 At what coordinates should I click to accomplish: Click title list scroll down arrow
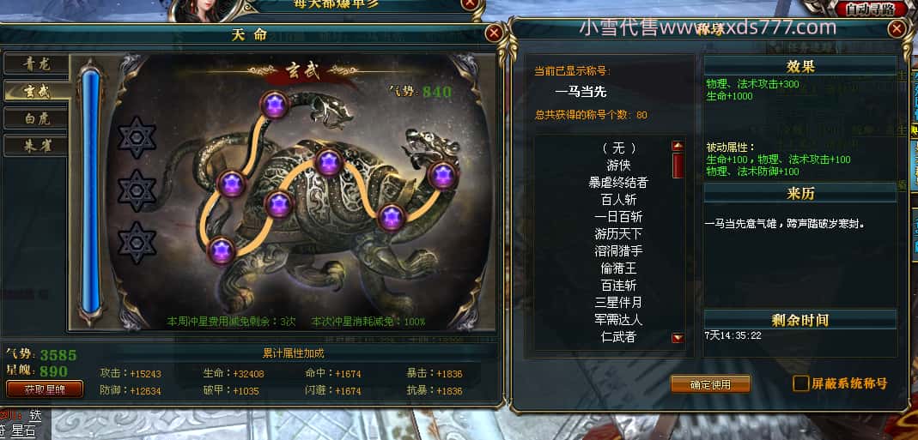click(678, 338)
